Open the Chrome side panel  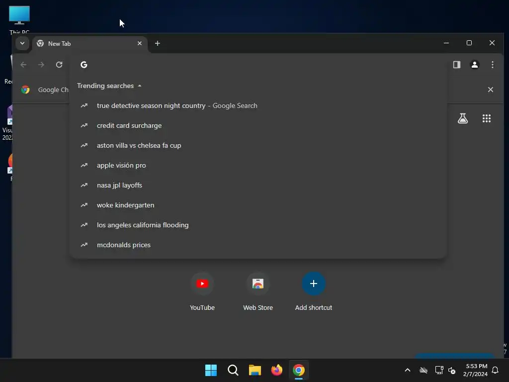[457, 65]
